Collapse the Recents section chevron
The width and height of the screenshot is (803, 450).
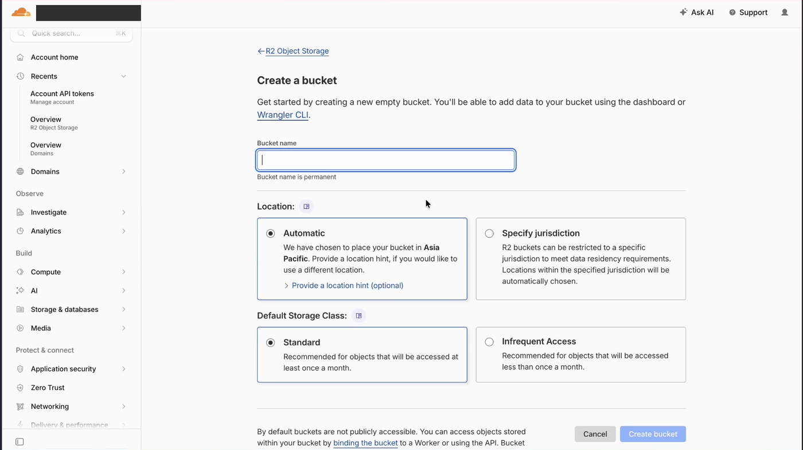point(123,76)
